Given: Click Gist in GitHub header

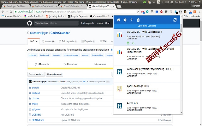Looking at the screenshot, I should click(107, 23).
